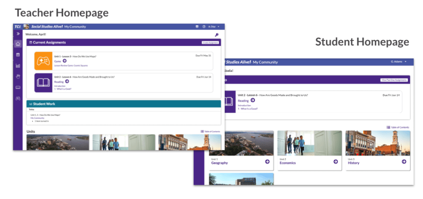Open the game controller icon in teacher sidebar
This screenshot has height=199, width=423.
click(18, 98)
